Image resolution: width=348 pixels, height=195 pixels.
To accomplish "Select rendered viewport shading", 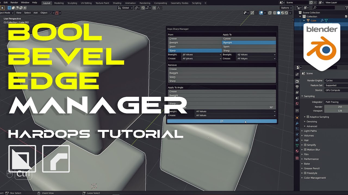I will [x=286, y=13].
